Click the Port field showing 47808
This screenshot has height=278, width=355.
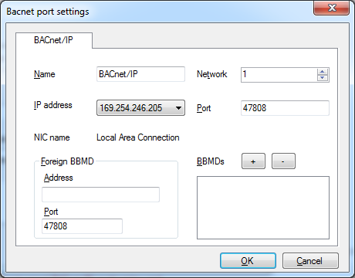coord(285,108)
